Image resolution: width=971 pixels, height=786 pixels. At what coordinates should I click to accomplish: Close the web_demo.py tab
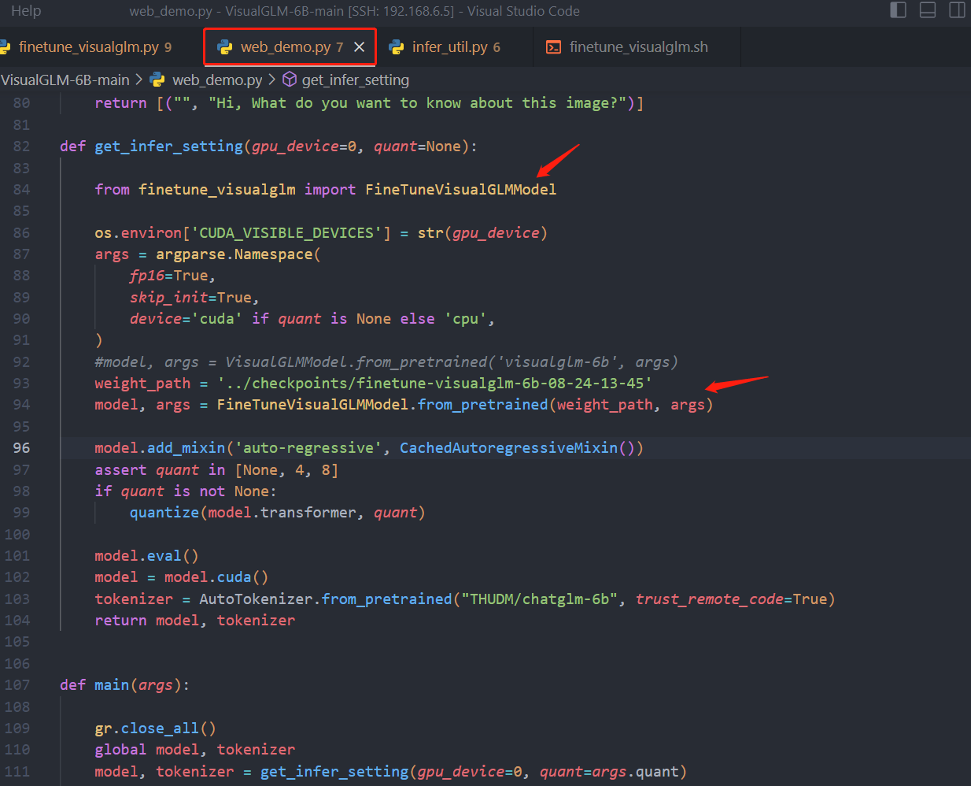[x=359, y=46]
